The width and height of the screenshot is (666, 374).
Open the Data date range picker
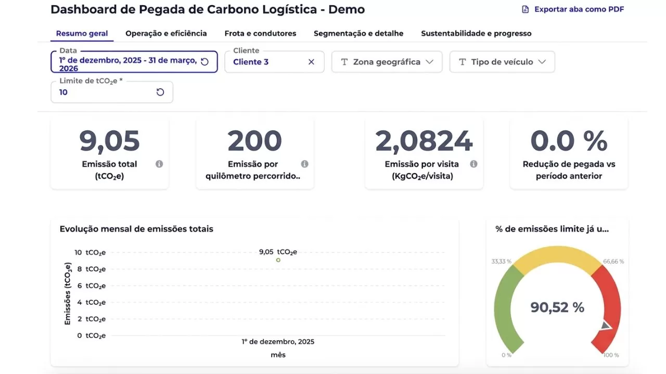130,60
